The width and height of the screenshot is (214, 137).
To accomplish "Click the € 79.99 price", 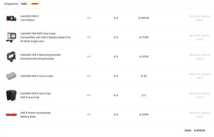I will (144, 37).
